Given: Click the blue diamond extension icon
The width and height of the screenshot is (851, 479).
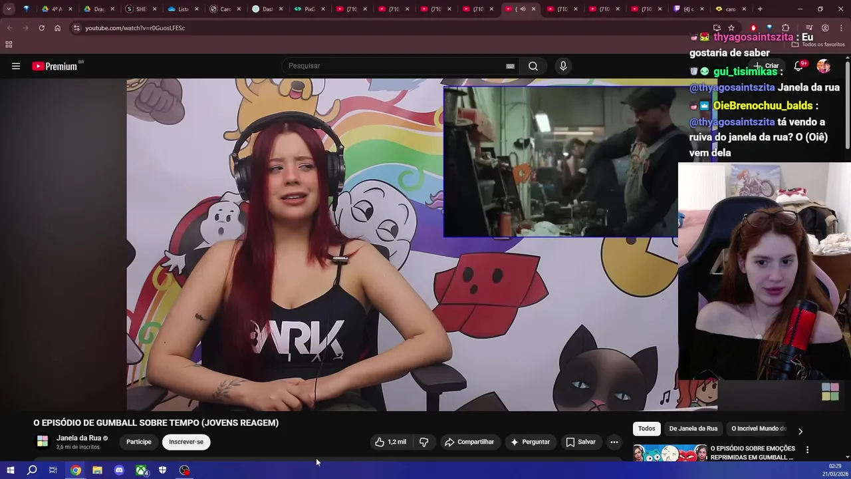Looking at the screenshot, I should point(769,28).
